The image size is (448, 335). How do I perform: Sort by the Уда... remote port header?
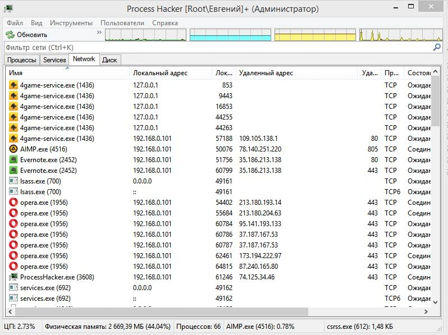pyautogui.click(x=369, y=73)
